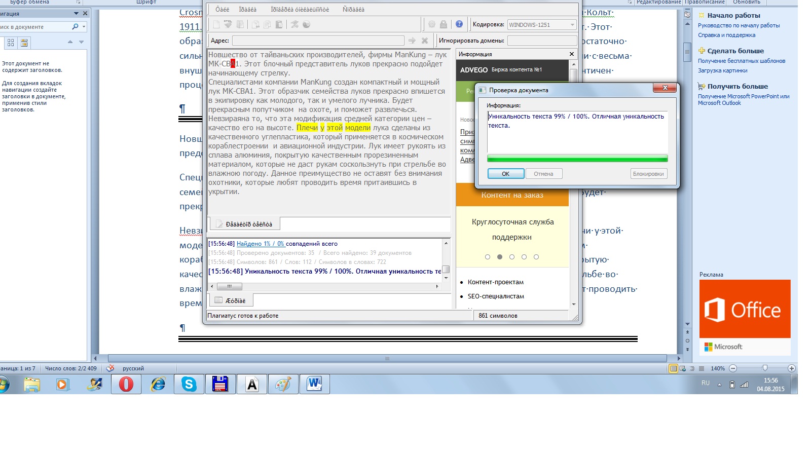811x456 pixels.
Task: Select the fourth carousel dot in Advego panel
Action: pos(524,257)
